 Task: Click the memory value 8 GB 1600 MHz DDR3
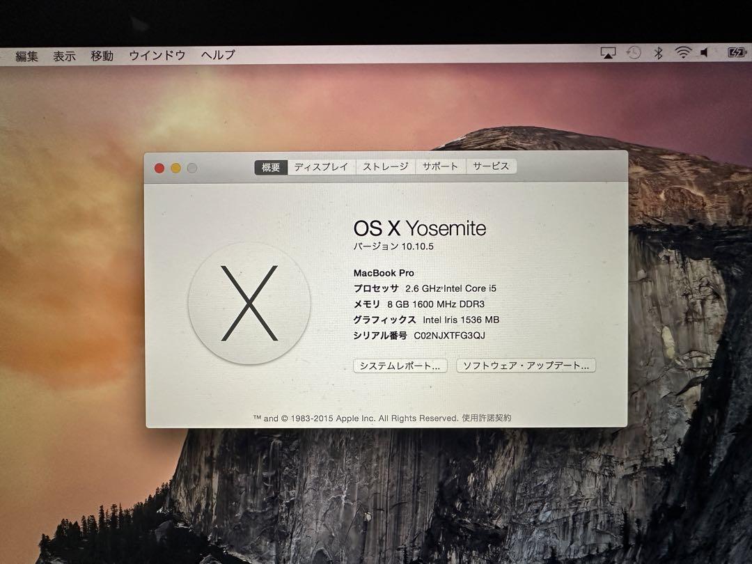point(436,304)
